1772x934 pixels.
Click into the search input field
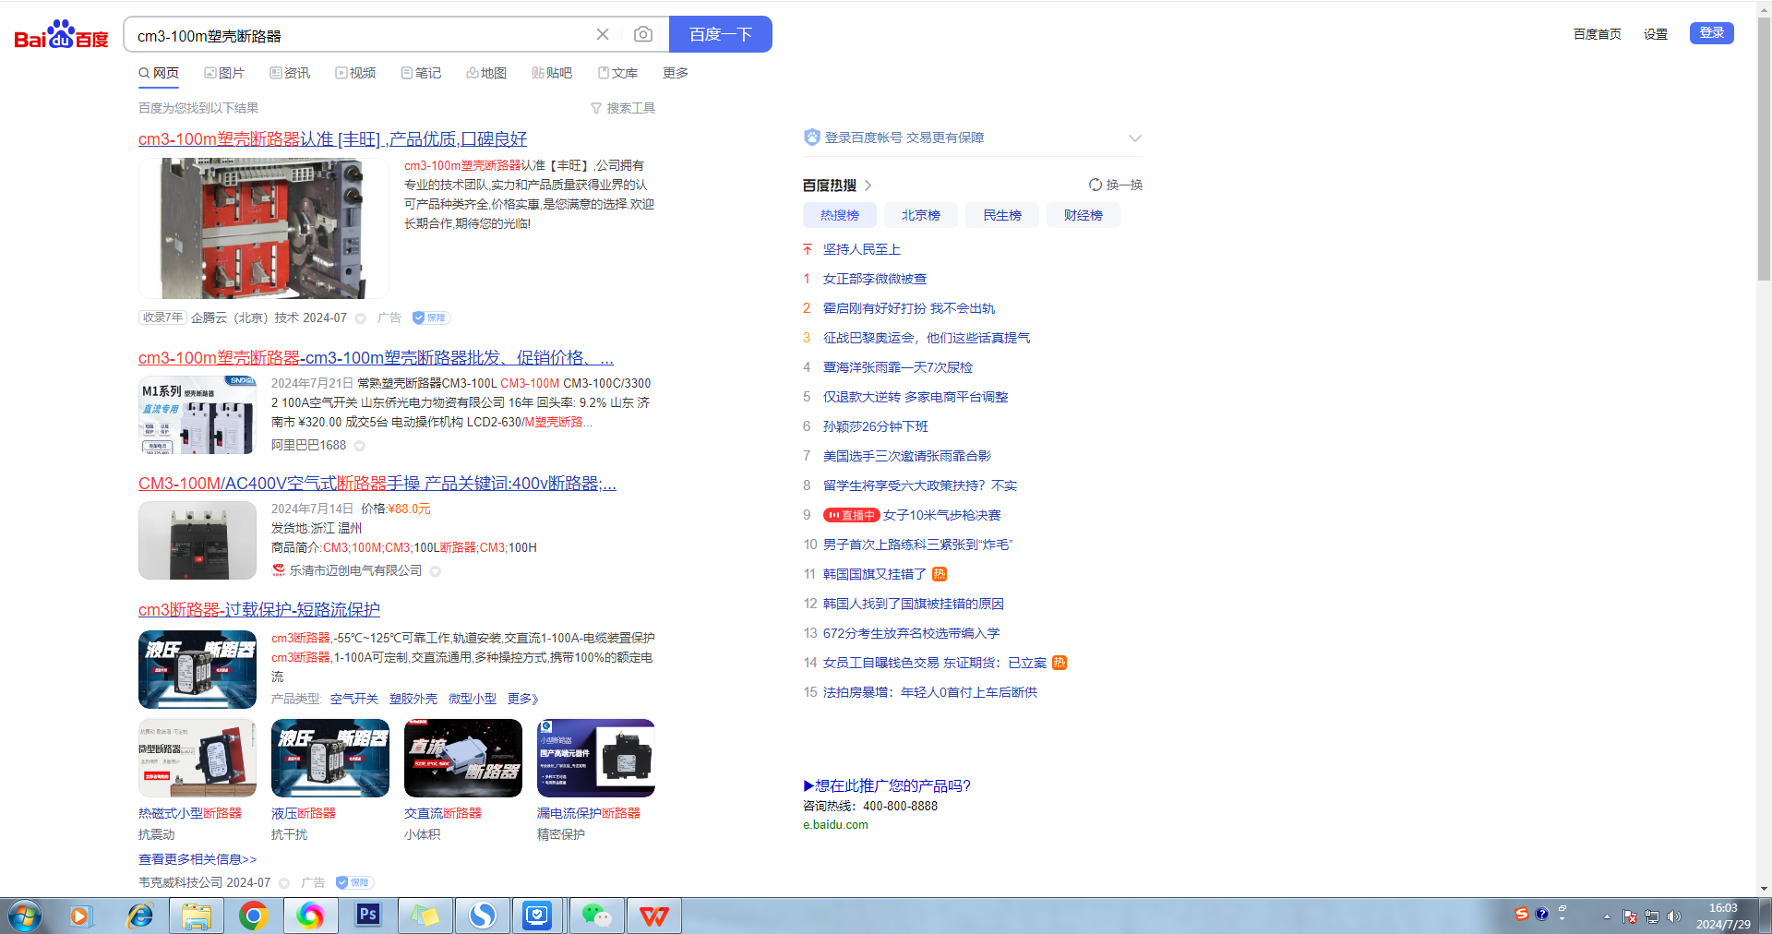[360, 35]
